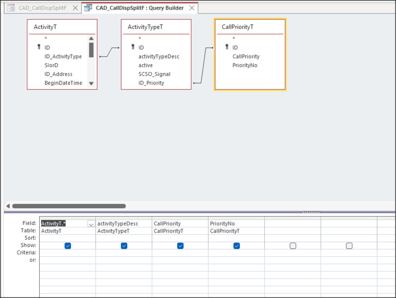Click the horizontal scrollbar in the diagram pane
This screenshot has width=396, height=298.
tap(69, 206)
